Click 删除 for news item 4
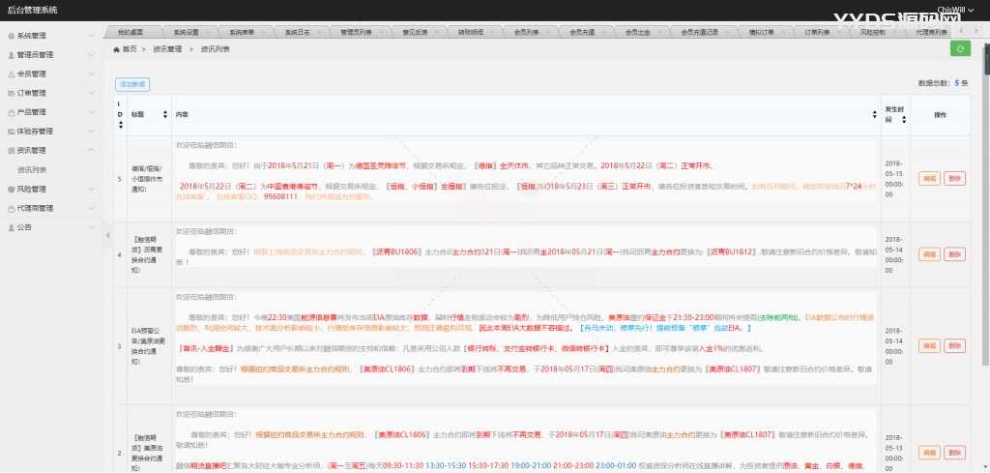 tap(954, 254)
